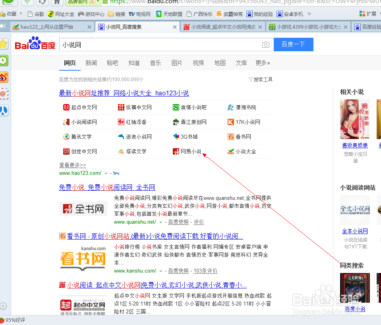Image resolution: width=381 pixels, height=325 pixels.
Task: Switch to the 视频 search tab
Action: point(198,63)
